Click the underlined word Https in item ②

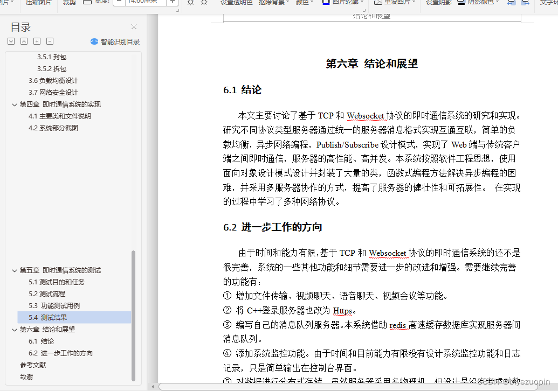point(342,311)
